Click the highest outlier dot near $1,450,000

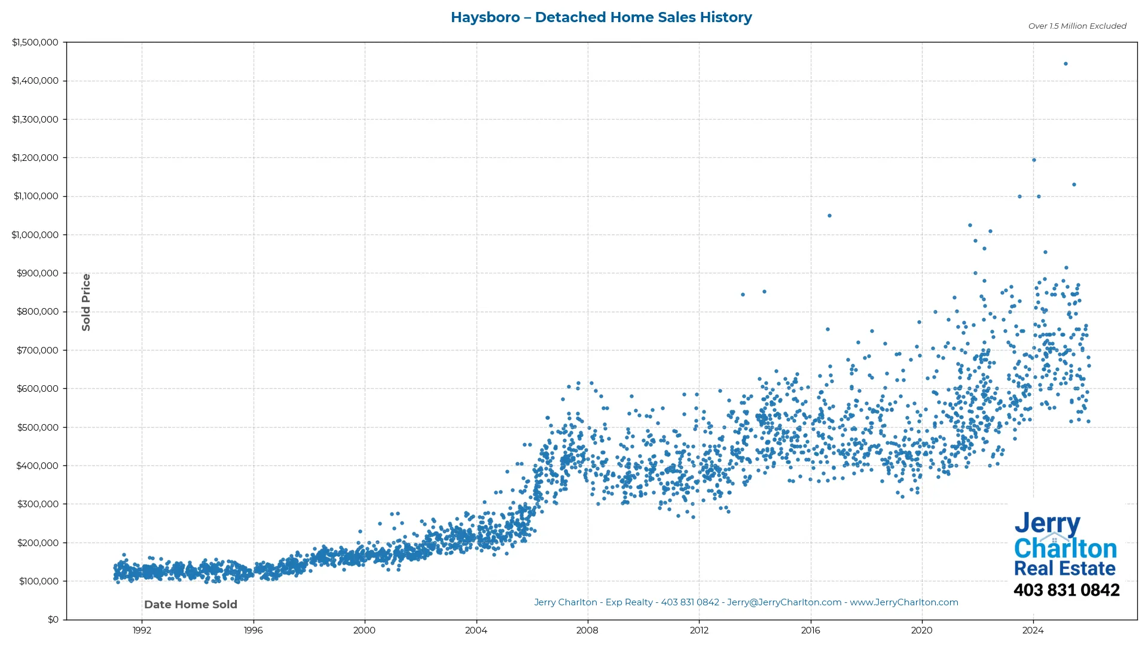(1065, 62)
